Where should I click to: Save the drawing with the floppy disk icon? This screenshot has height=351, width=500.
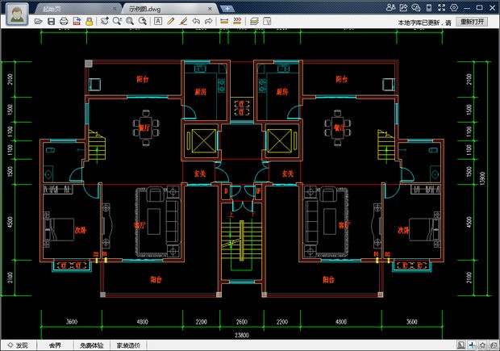click(x=52, y=20)
